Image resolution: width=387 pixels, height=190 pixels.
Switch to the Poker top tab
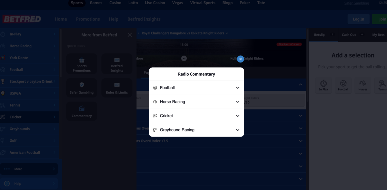[245, 3]
